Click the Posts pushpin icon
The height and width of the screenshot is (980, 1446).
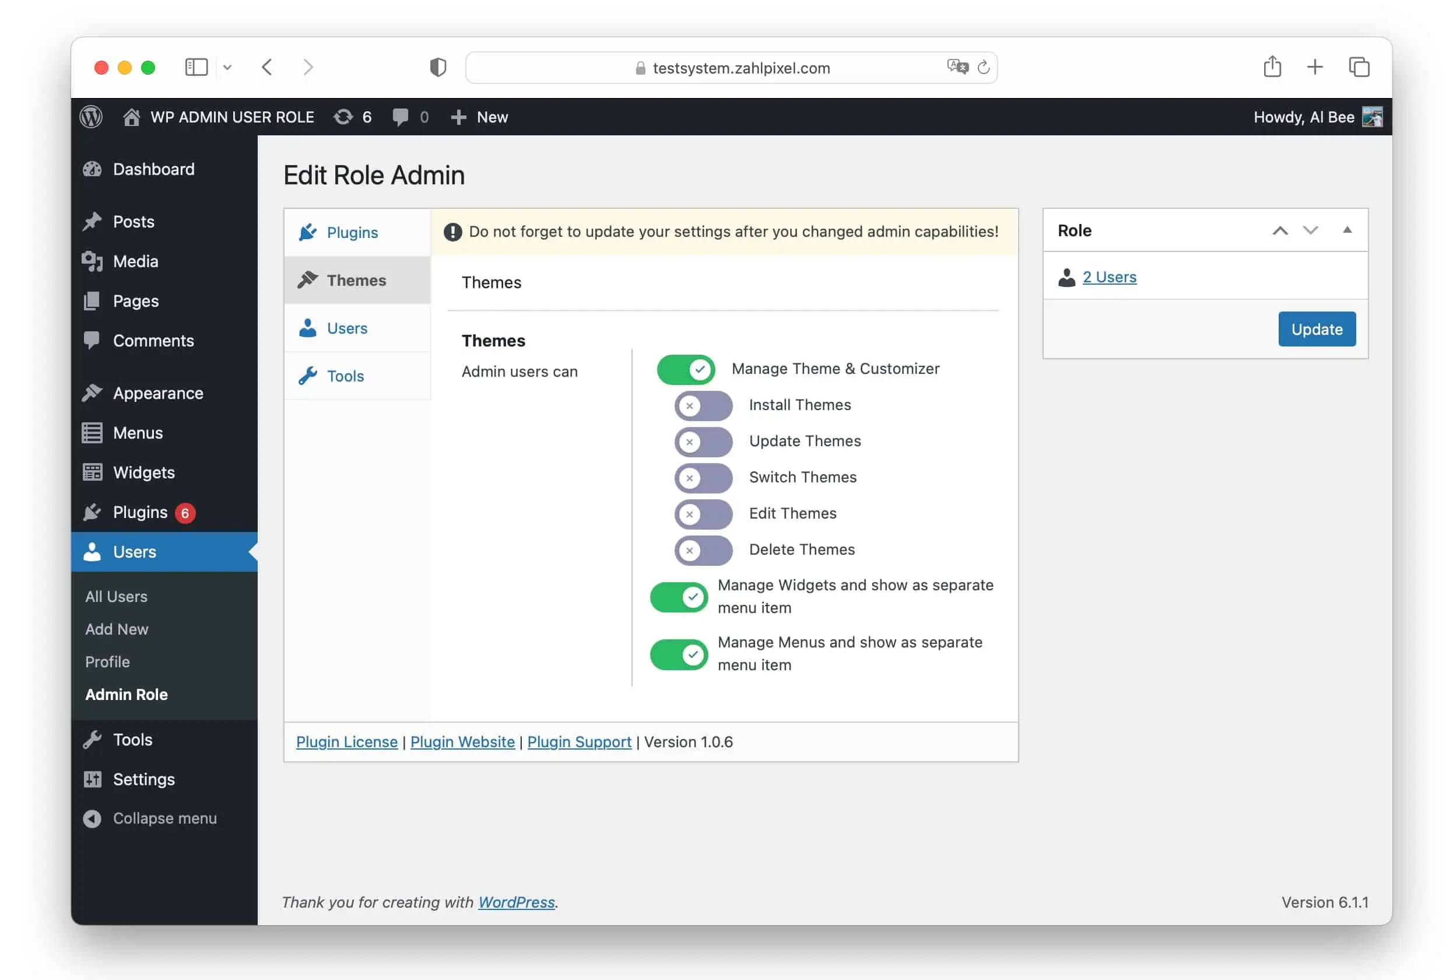(x=92, y=222)
